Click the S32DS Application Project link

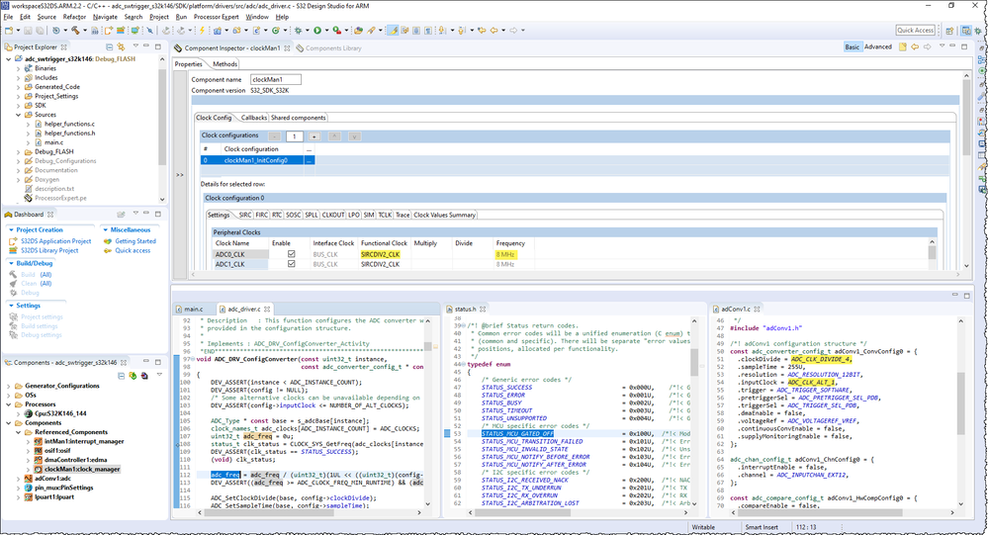[55, 241]
